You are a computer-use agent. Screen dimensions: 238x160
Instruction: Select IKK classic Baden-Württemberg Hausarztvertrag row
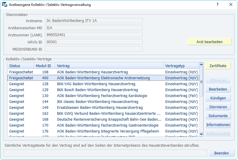pyautogui.click(x=103, y=102)
